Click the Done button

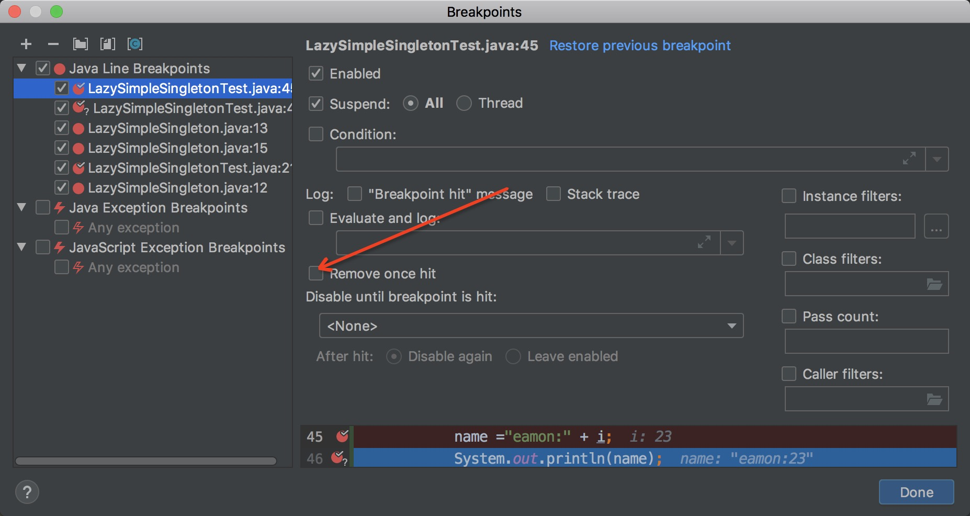point(917,492)
